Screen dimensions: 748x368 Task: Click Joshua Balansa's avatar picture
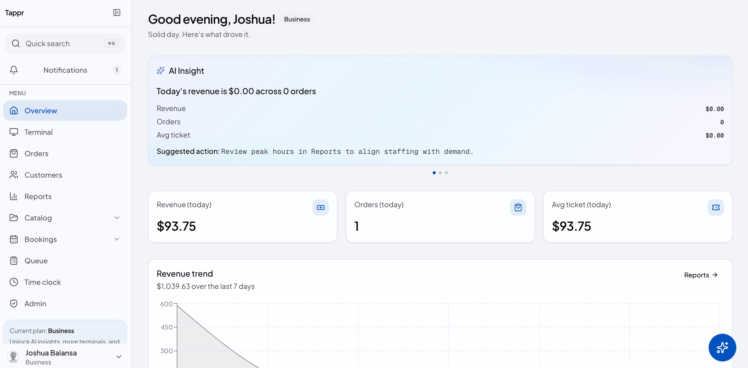[x=13, y=357]
